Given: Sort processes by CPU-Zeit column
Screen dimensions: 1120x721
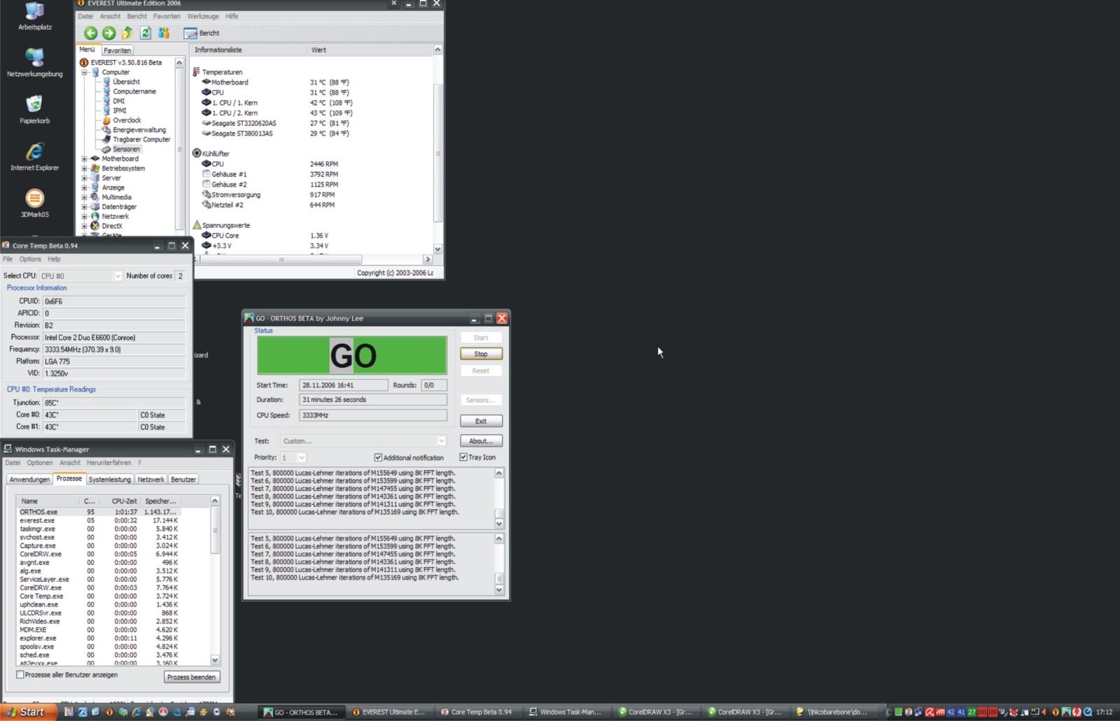Looking at the screenshot, I should pos(120,501).
